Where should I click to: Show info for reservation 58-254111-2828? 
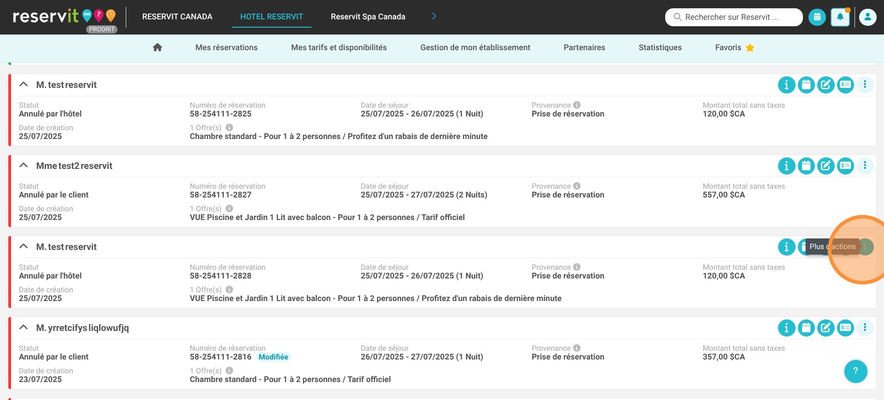(787, 247)
